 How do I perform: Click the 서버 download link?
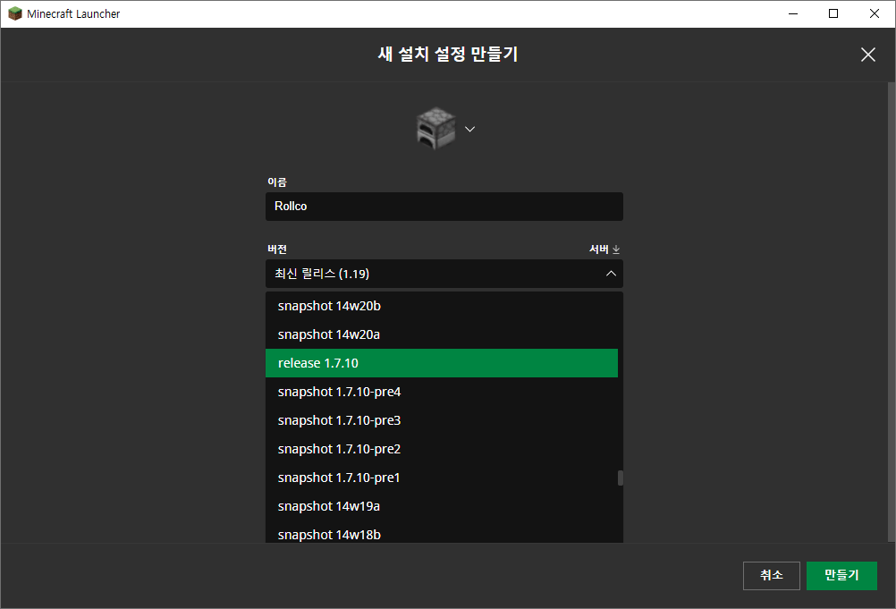tap(604, 250)
